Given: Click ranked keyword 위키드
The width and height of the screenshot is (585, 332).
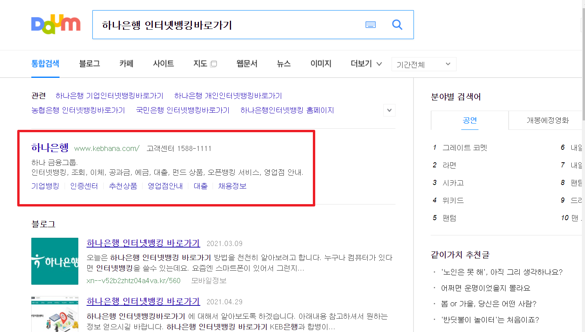Looking at the screenshot, I should (x=453, y=201).
